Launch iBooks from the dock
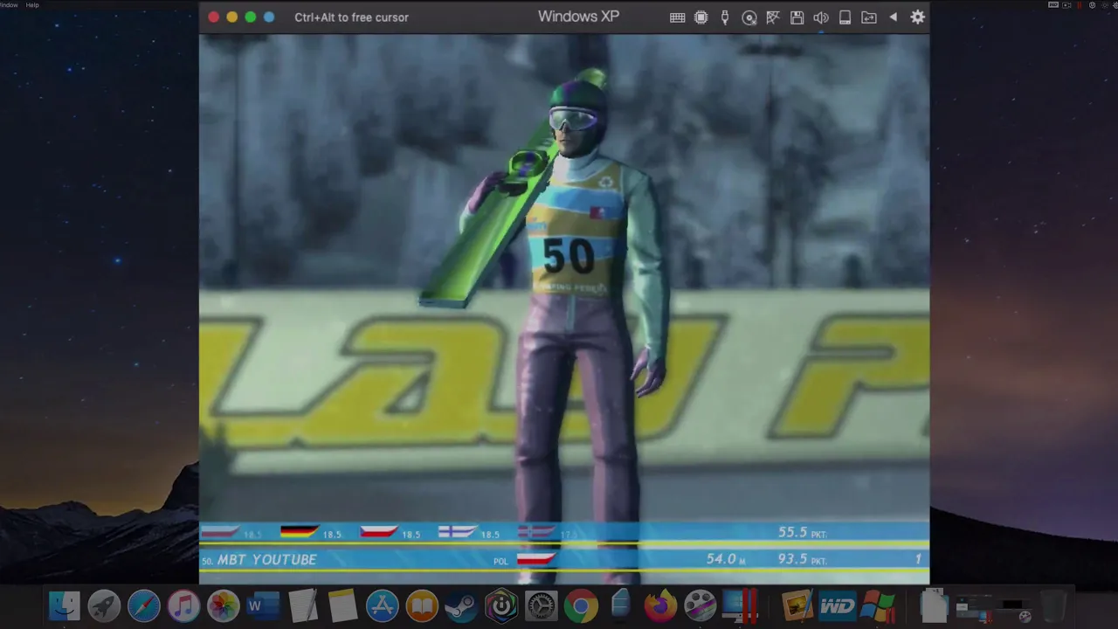The width and height of the screenshot is (1118, 629). (x=422, y=605)
